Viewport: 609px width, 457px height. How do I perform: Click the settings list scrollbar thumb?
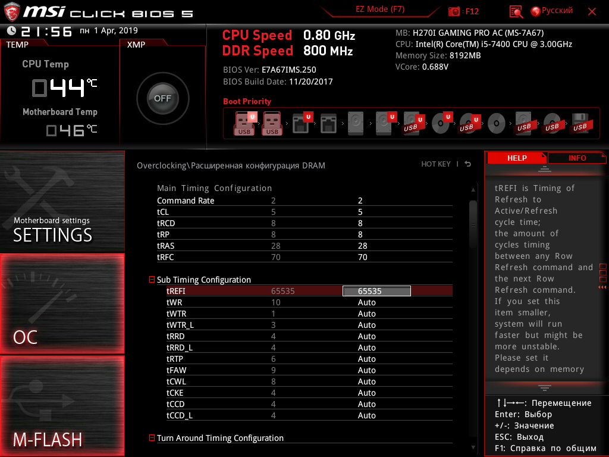pos(473,224)
